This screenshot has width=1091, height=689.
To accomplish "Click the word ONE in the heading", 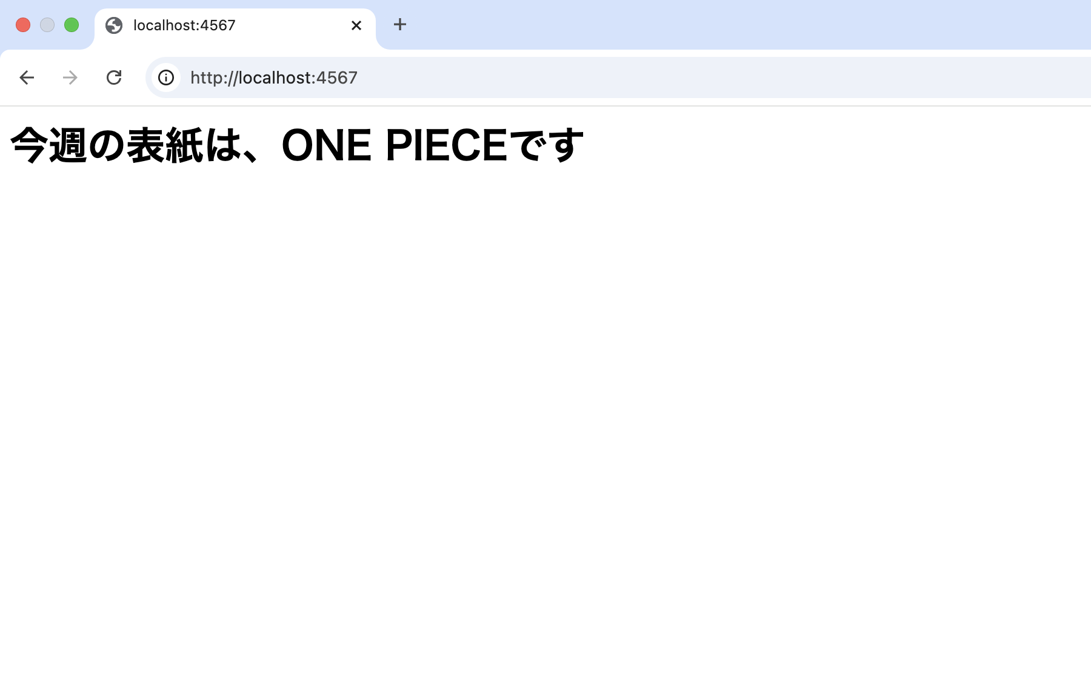I will 326,146.
